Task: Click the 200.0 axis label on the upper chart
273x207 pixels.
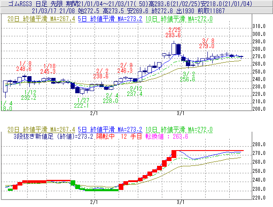Action: click(x=259, y=109)
